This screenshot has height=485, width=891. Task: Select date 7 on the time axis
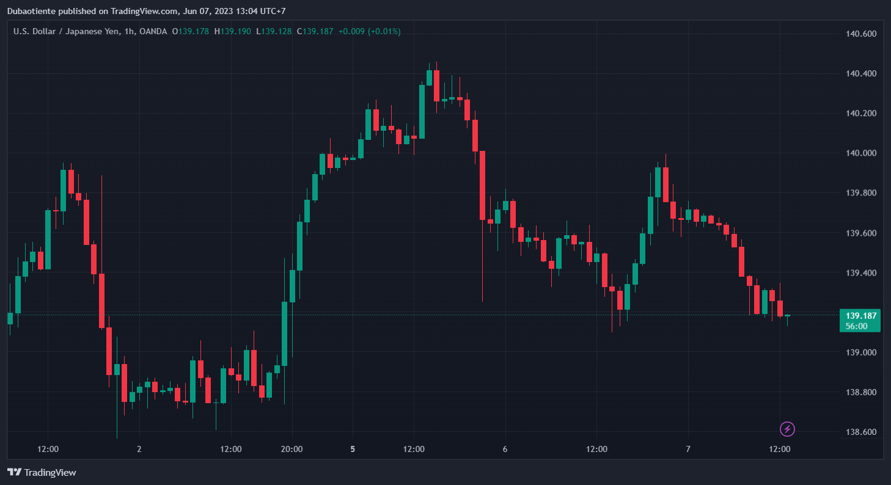pyautogui.click(x=688, y=449)
